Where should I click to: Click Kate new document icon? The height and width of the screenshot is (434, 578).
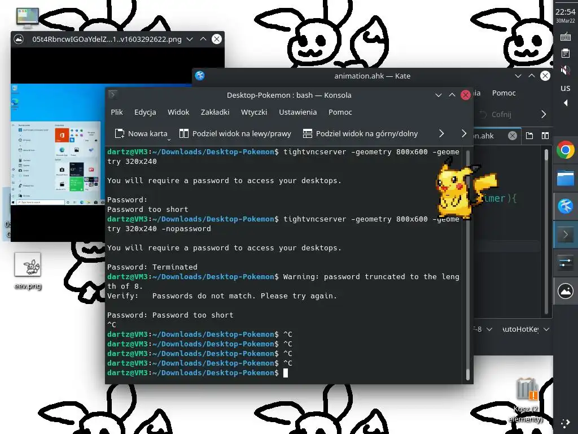click(529, 136)
